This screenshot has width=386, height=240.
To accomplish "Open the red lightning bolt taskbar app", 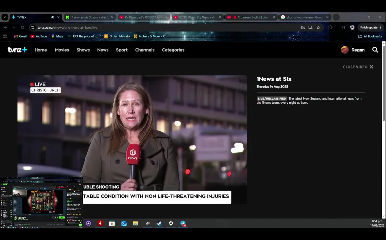I will click(x=100, y=223).
